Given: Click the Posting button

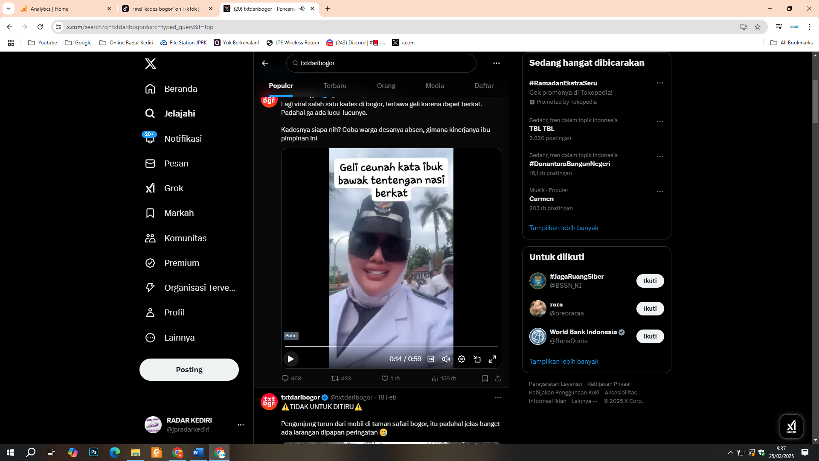Looking at the screenshot, I should tap(189, 370).
